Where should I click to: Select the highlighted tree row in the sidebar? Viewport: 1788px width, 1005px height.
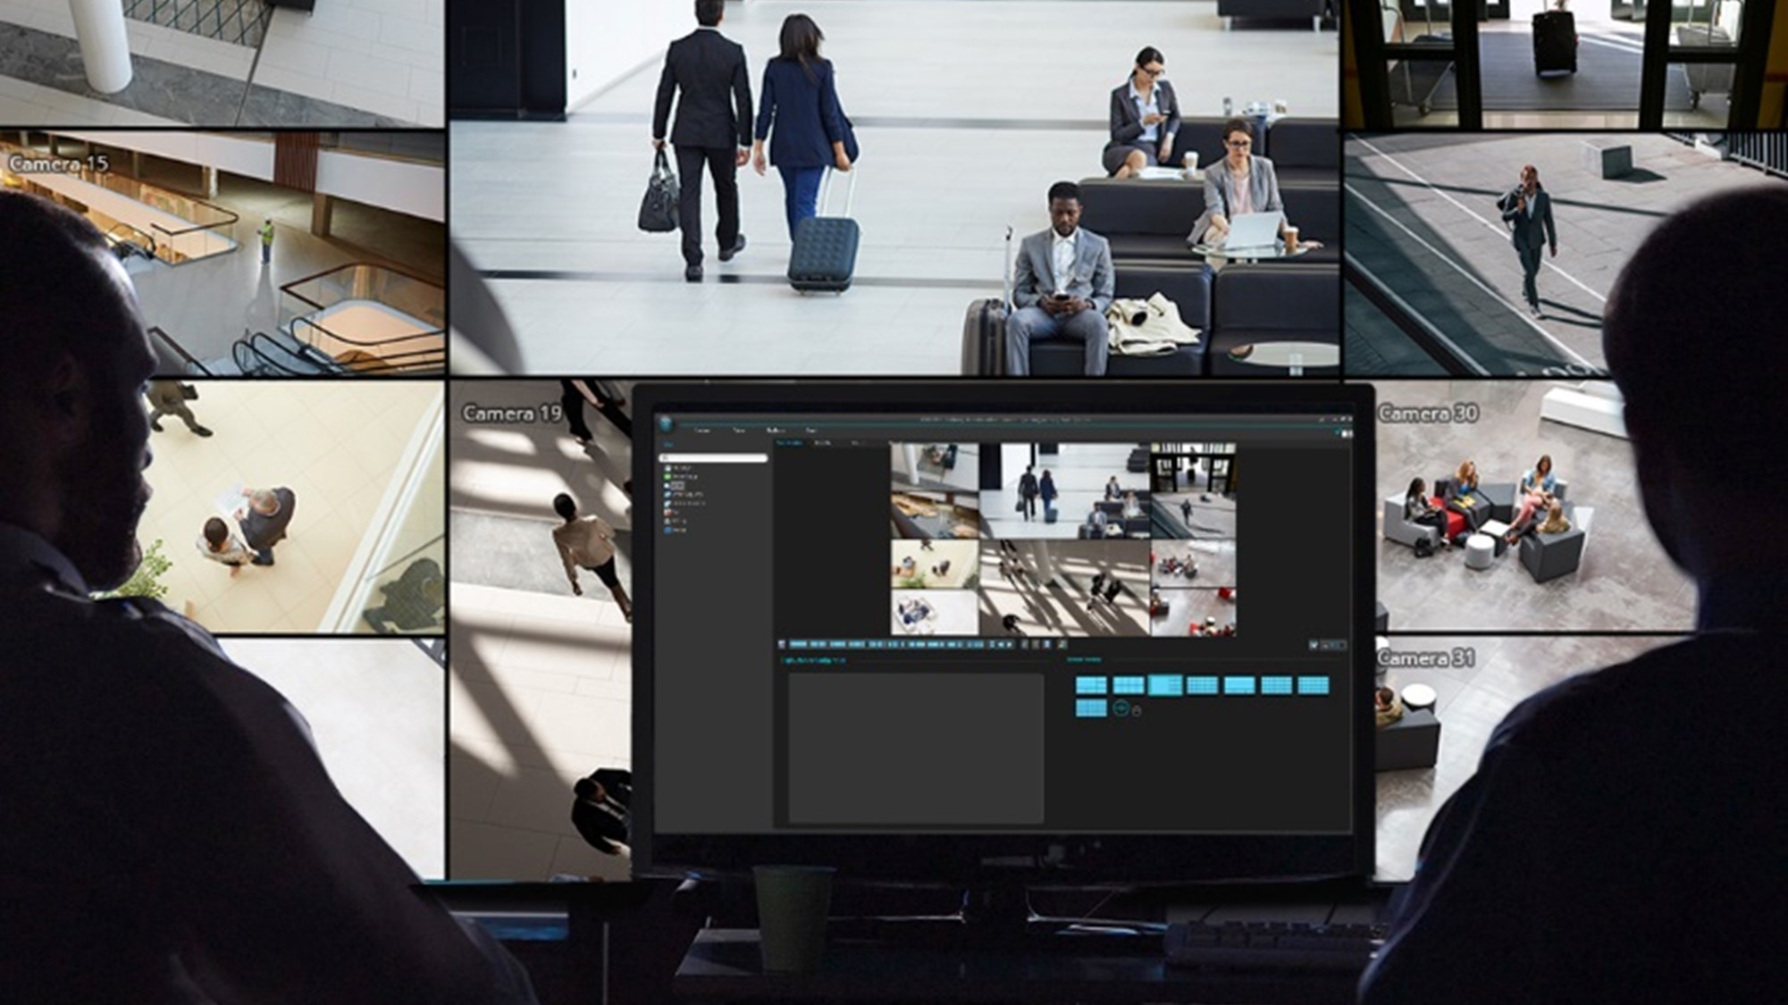675,486
